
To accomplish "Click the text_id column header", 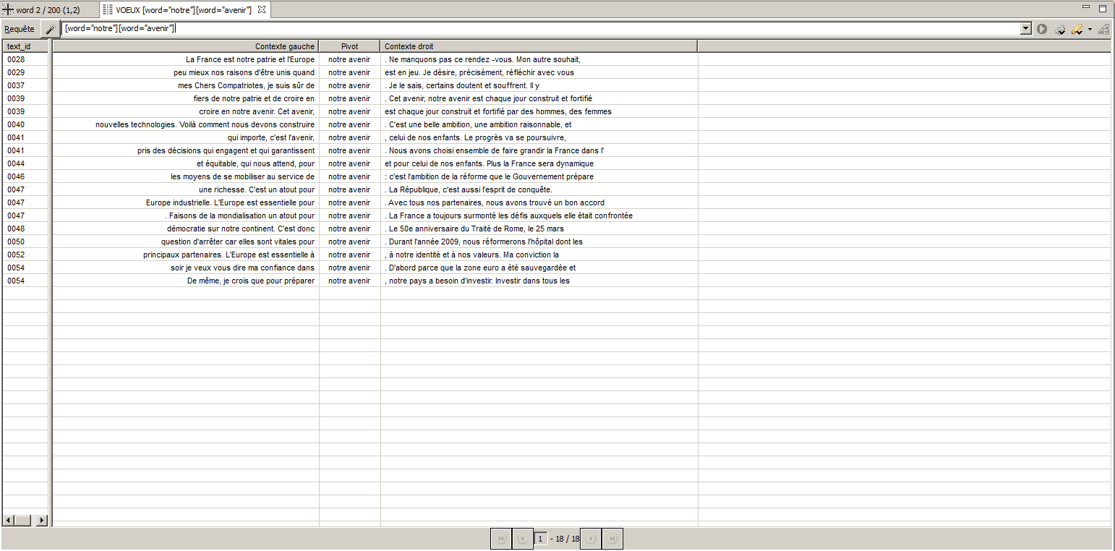I will [x=25, y=46].
